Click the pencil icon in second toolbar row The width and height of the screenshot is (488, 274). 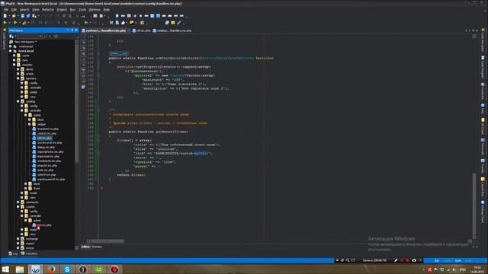[179, 23]
